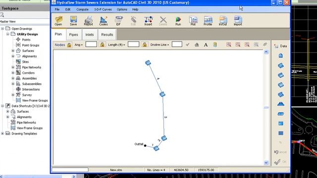Select the inlet icon directly below the manhole icon

pyautogui.click(x=281, y=66)
